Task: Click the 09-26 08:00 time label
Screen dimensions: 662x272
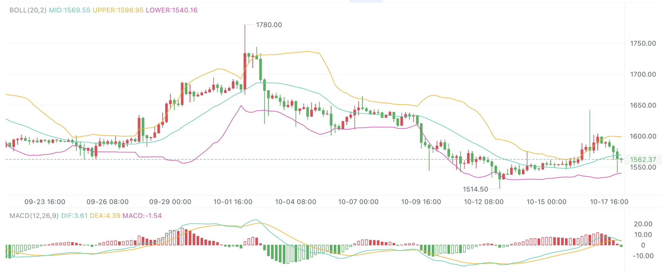Action: pyautogui.click(x=108, y=202)
